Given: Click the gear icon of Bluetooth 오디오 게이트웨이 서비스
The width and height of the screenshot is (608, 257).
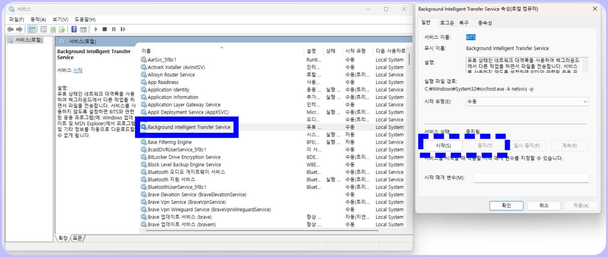Looking at the screenshot, I should coord(144,172).
